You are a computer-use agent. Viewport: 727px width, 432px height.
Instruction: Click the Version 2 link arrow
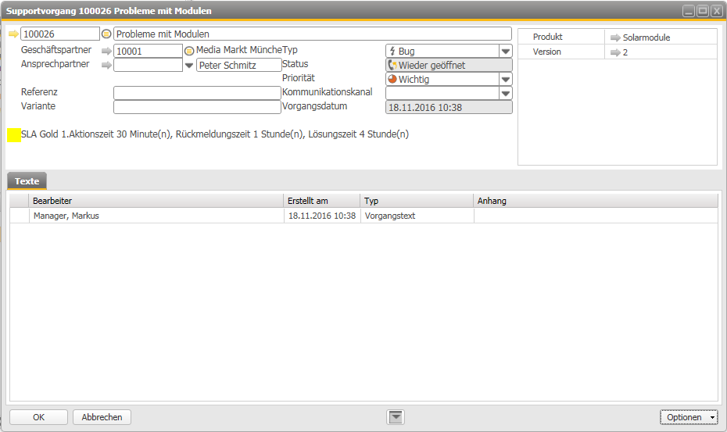(x=615, y=52)
